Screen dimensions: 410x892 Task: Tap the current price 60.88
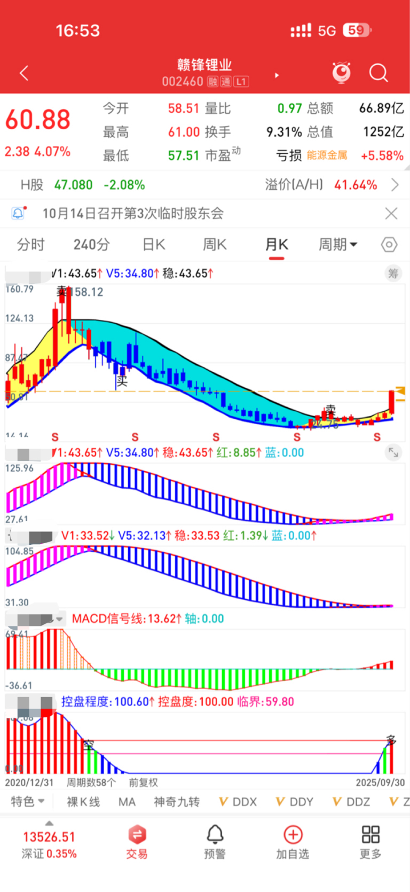click(x=38, y=120)
